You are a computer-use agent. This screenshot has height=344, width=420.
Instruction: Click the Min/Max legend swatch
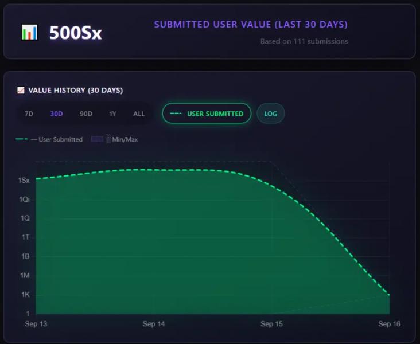click(x=97, y=139)
